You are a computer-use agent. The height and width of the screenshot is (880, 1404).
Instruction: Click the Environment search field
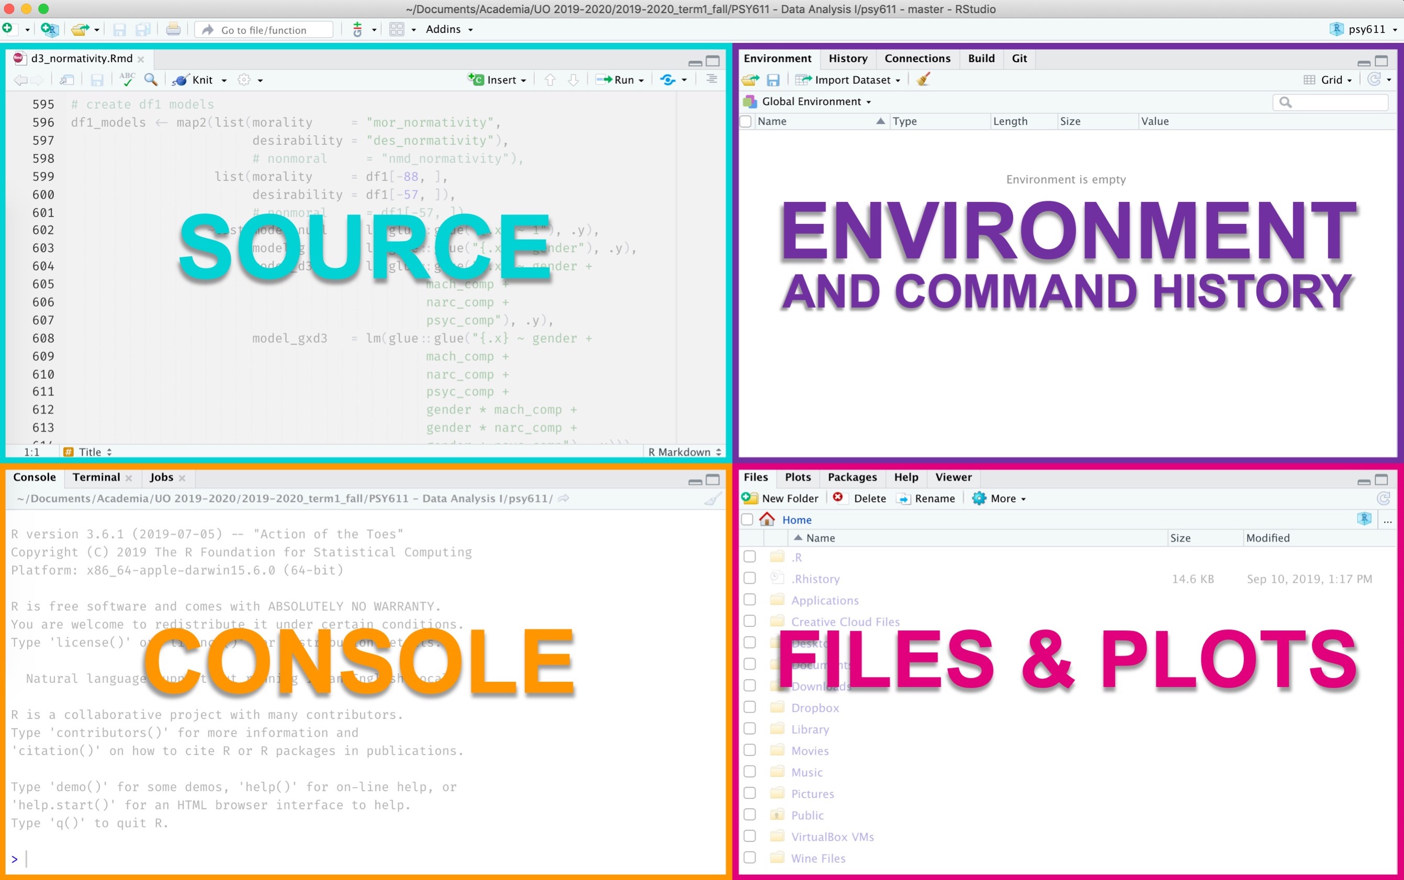point(1330,102)
